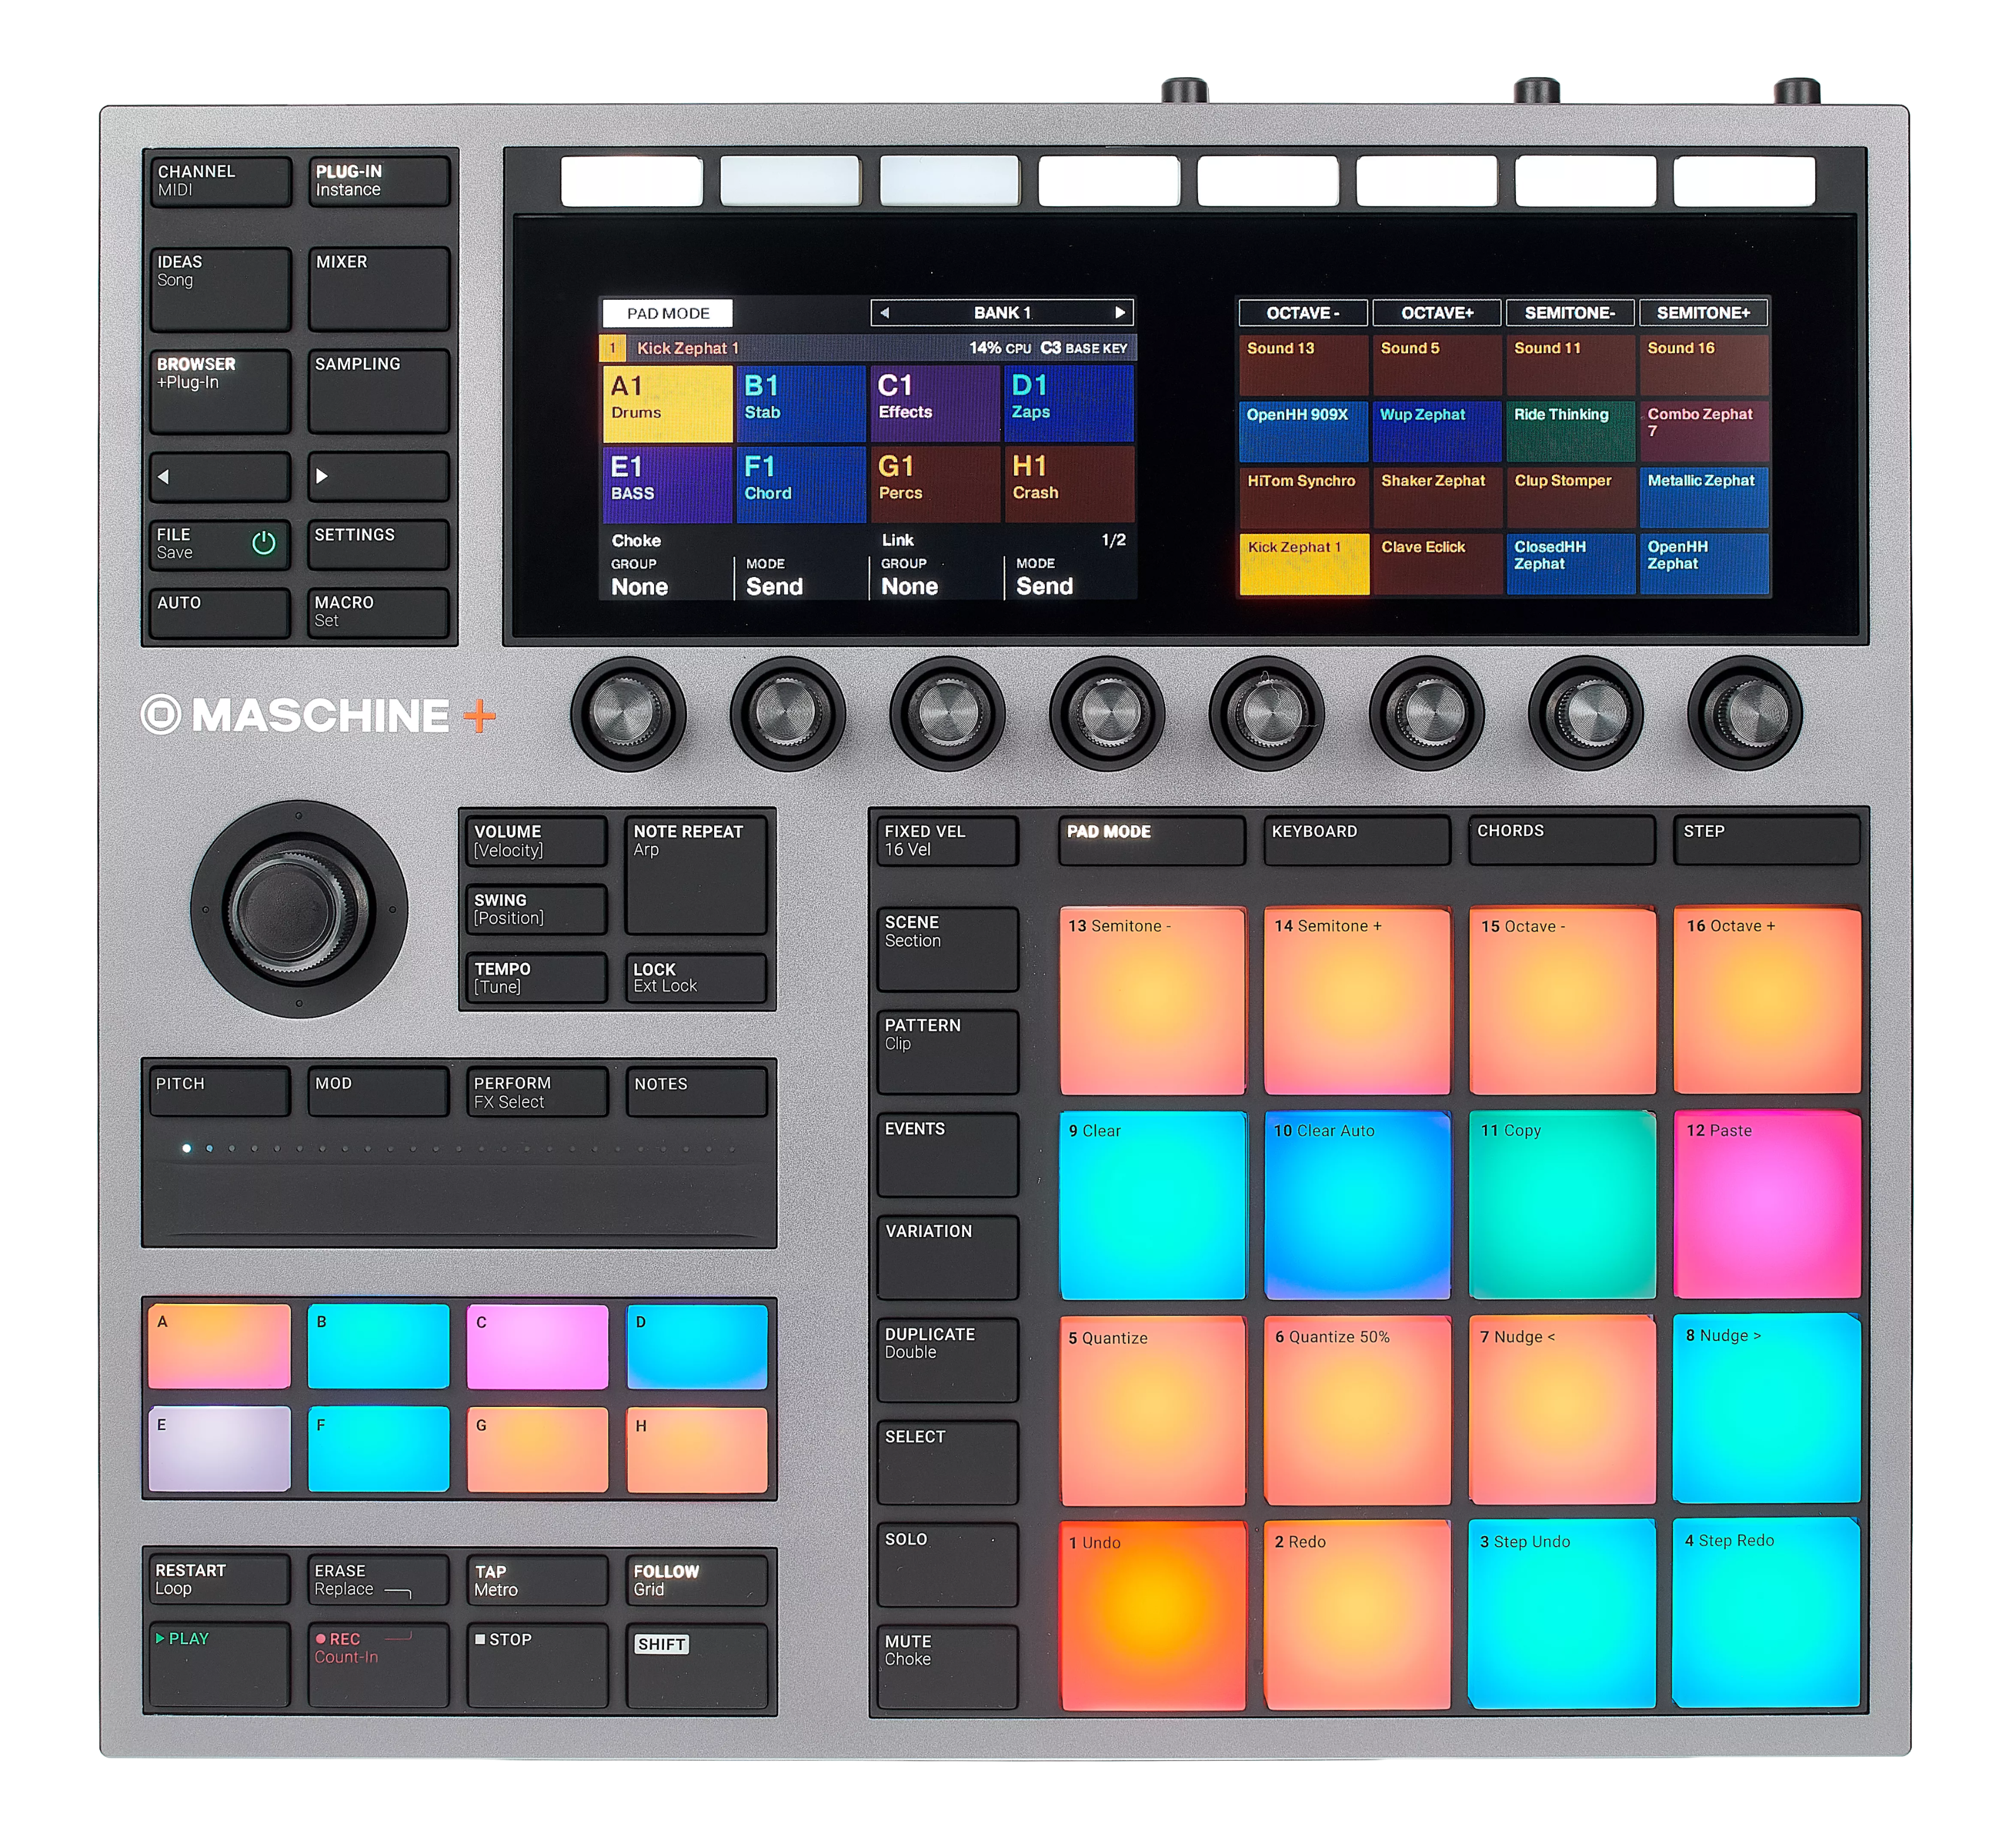Toggle the SHIFT button
2016x1840 pixels.
697,1664
